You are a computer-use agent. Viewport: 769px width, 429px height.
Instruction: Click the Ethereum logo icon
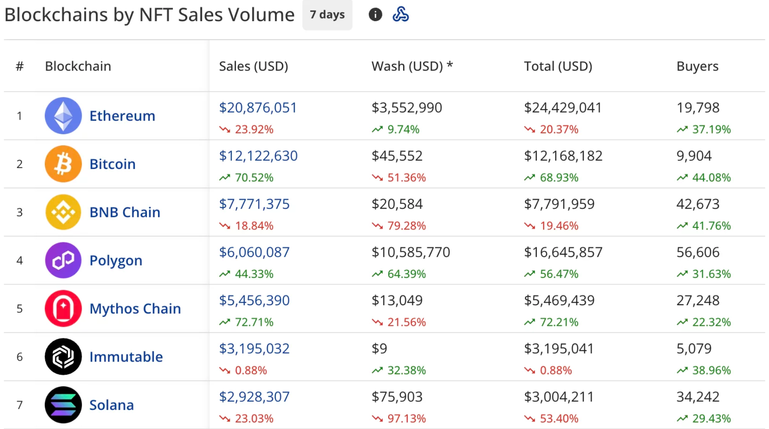(63, 116)
